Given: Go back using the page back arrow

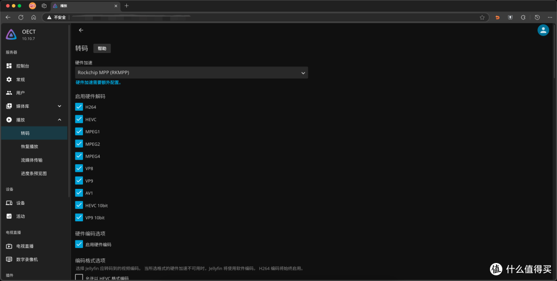Looking at the screenshot, I should click(x=81, y=30).
